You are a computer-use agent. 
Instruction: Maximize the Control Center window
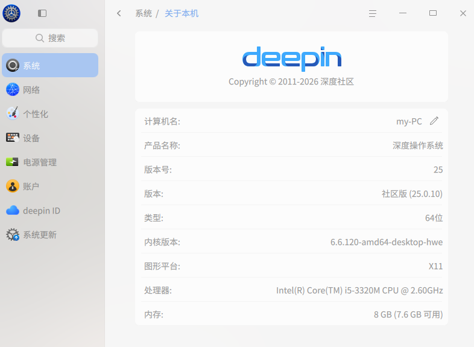[433, 13]
